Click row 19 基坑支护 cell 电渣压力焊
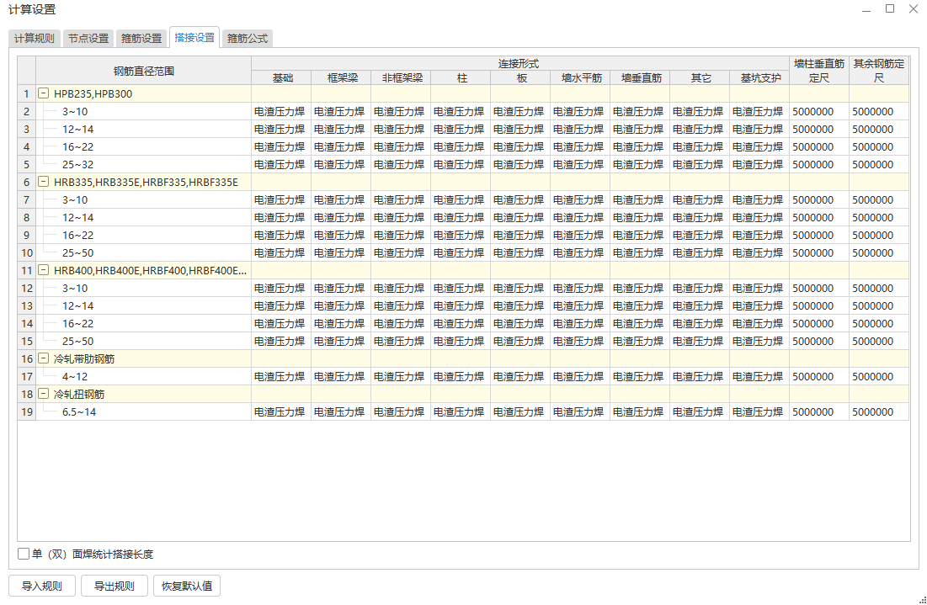This screenshot has height=605, width=927. click(759, 411)
